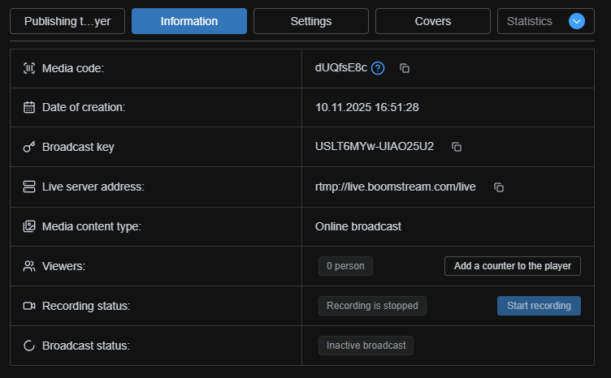
Task: Click the server icon beside Live server address
Action: coord(29,187)
